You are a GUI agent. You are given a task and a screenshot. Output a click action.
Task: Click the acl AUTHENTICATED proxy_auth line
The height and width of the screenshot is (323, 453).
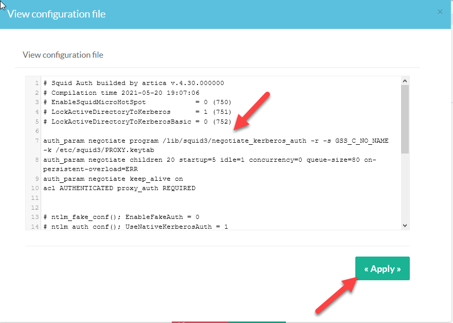coord(119,189)
